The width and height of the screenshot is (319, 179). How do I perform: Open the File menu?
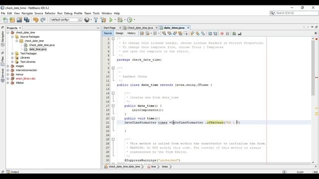click(x=3, y=13)
